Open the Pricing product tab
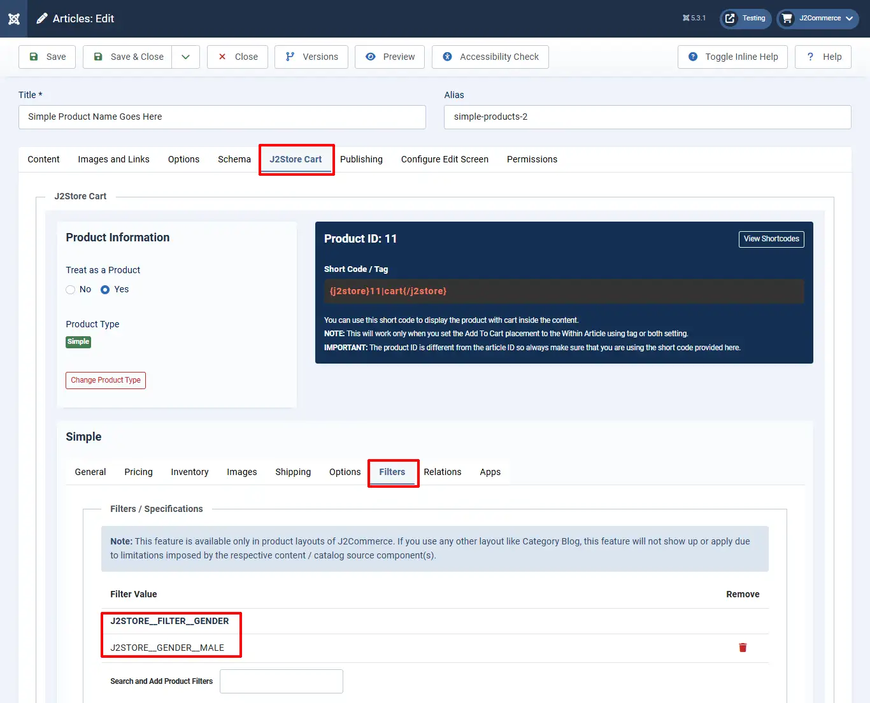 (138, 472)
